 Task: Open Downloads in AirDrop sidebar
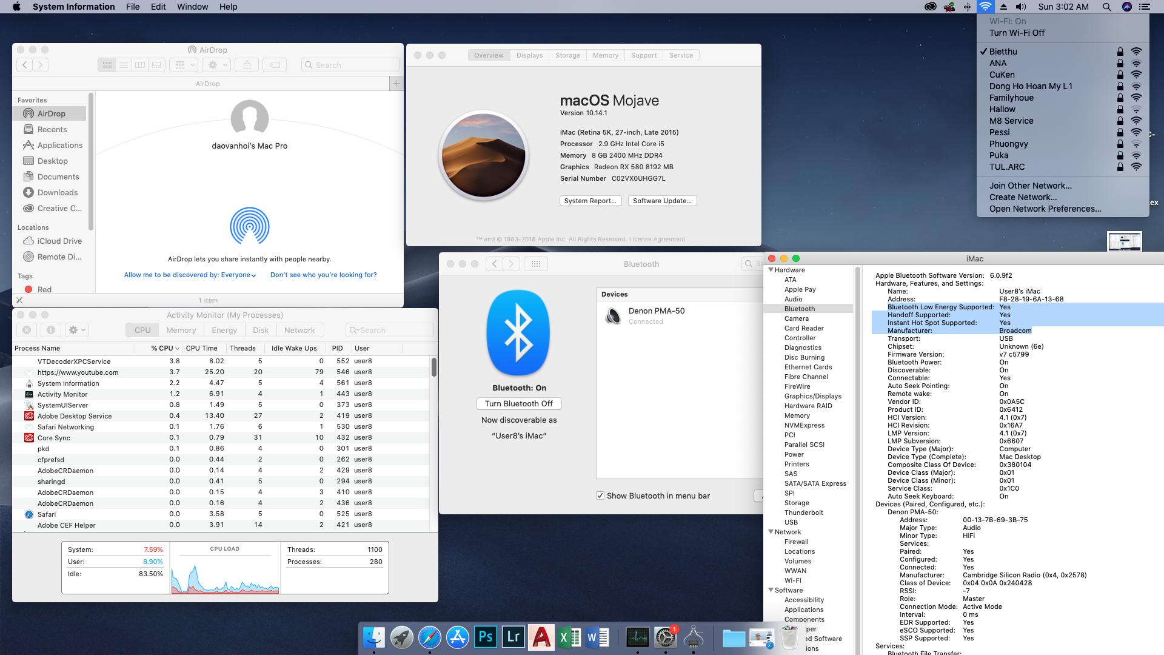pos(51,192)
